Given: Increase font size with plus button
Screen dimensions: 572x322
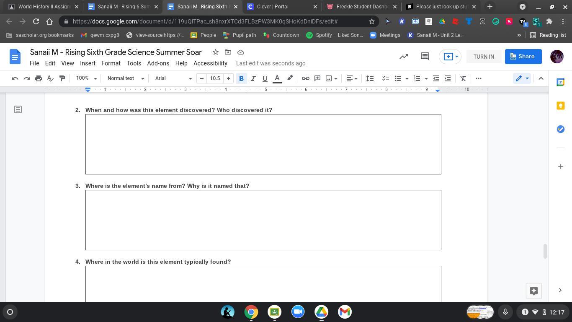Looking at the screenshot, I should coord(229,78).
